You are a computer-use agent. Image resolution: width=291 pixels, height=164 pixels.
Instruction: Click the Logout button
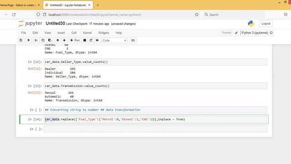click(x=266, y=24)
